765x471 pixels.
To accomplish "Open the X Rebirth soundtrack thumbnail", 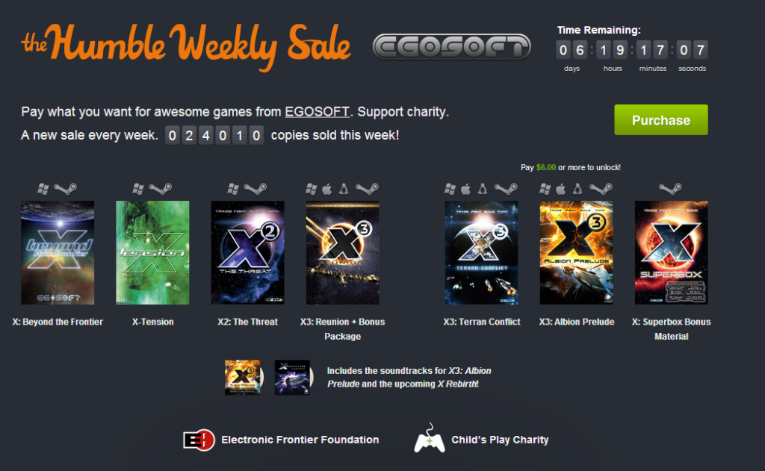I will (293, 377).
